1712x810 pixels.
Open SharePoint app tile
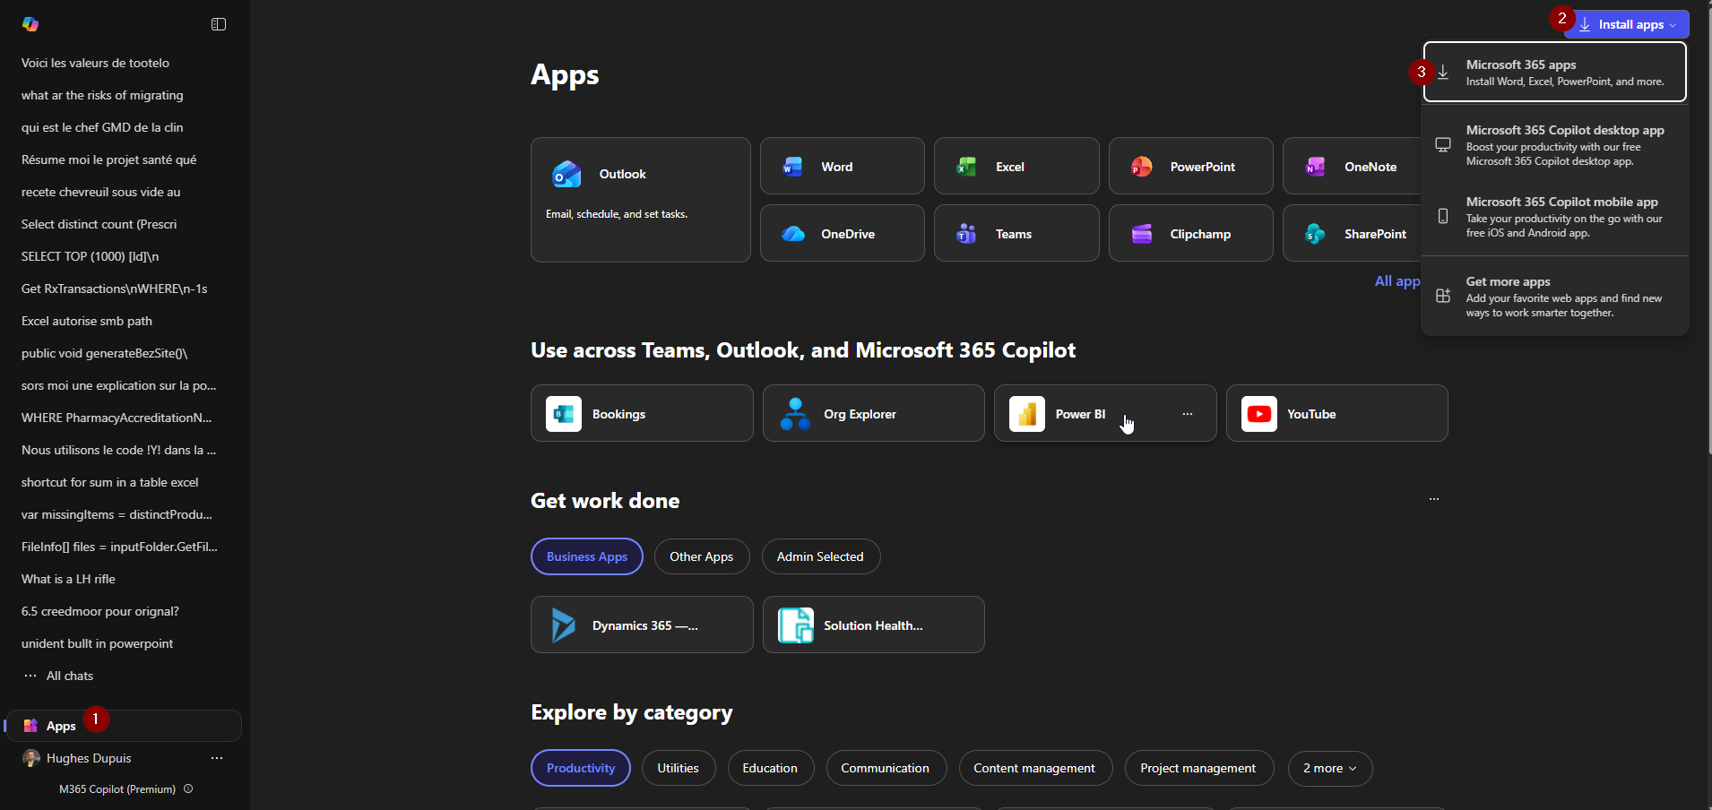tap(1352, 233)
